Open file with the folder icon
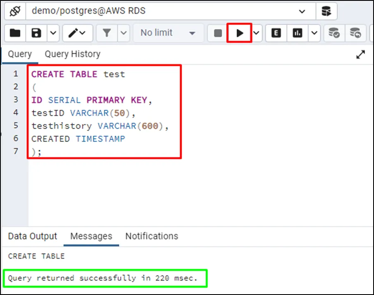 tap(15, 33)
